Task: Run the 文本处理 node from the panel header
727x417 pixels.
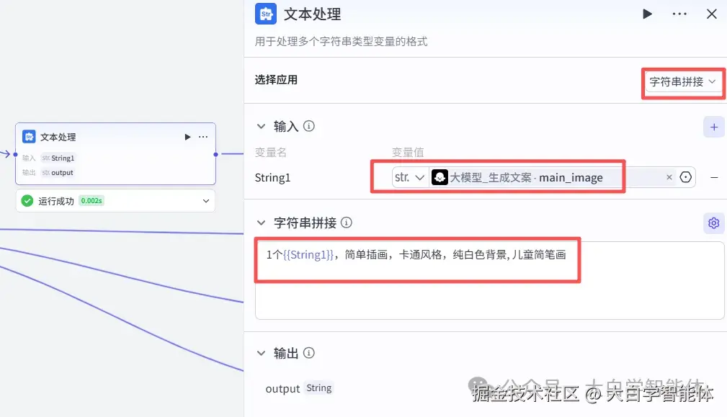Action: click(x=646, y=13)
